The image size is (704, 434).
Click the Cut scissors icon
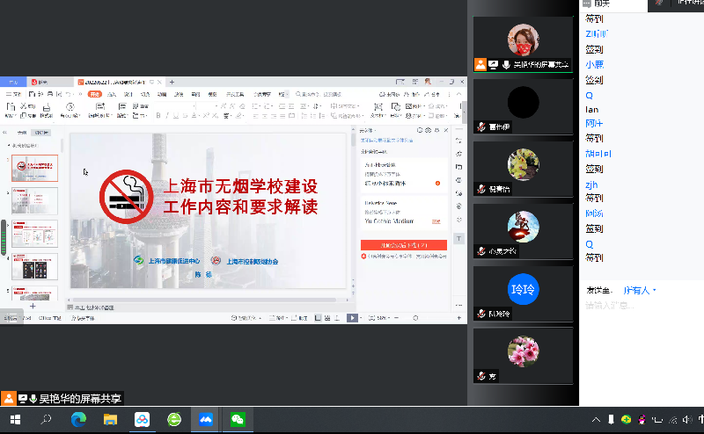[x=23, y=106]
